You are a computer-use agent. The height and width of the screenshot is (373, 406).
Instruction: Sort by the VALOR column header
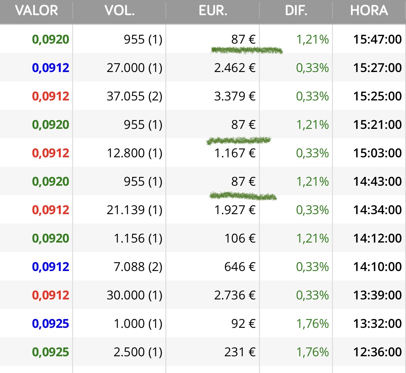(36, 11)
